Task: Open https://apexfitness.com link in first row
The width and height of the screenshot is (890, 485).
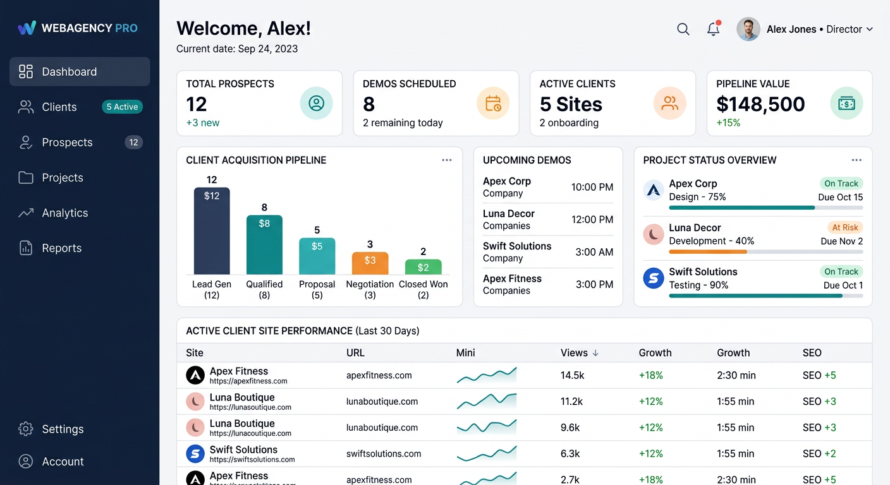Action: pos(248,381)
